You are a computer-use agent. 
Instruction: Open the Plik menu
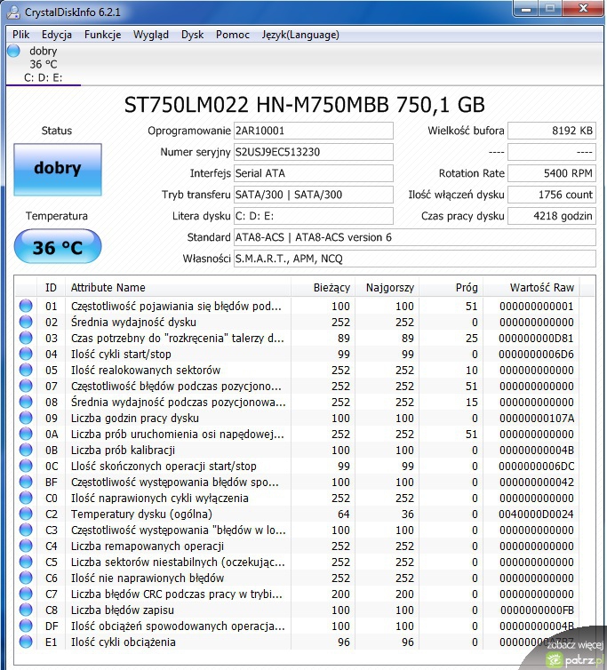point(21,35)
